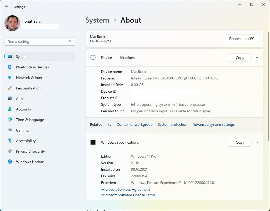The image size is (270, 211).
Task: Collapse the Device specifications section
Action: (257, 58)
